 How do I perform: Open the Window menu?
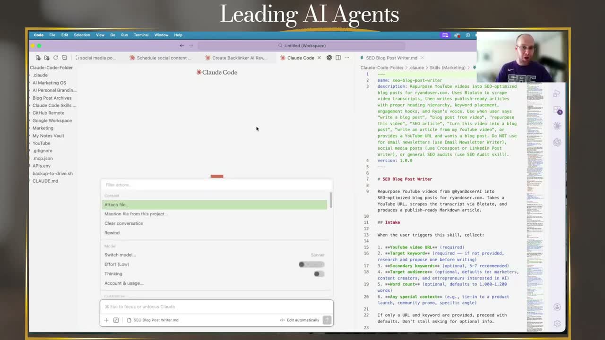pos(161,35)
